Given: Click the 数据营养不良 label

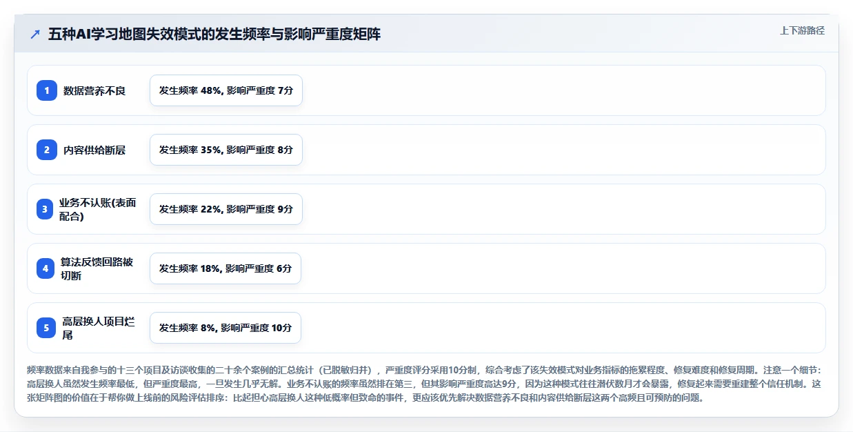Looking at the screenshot, I should (x=94, y=90).
